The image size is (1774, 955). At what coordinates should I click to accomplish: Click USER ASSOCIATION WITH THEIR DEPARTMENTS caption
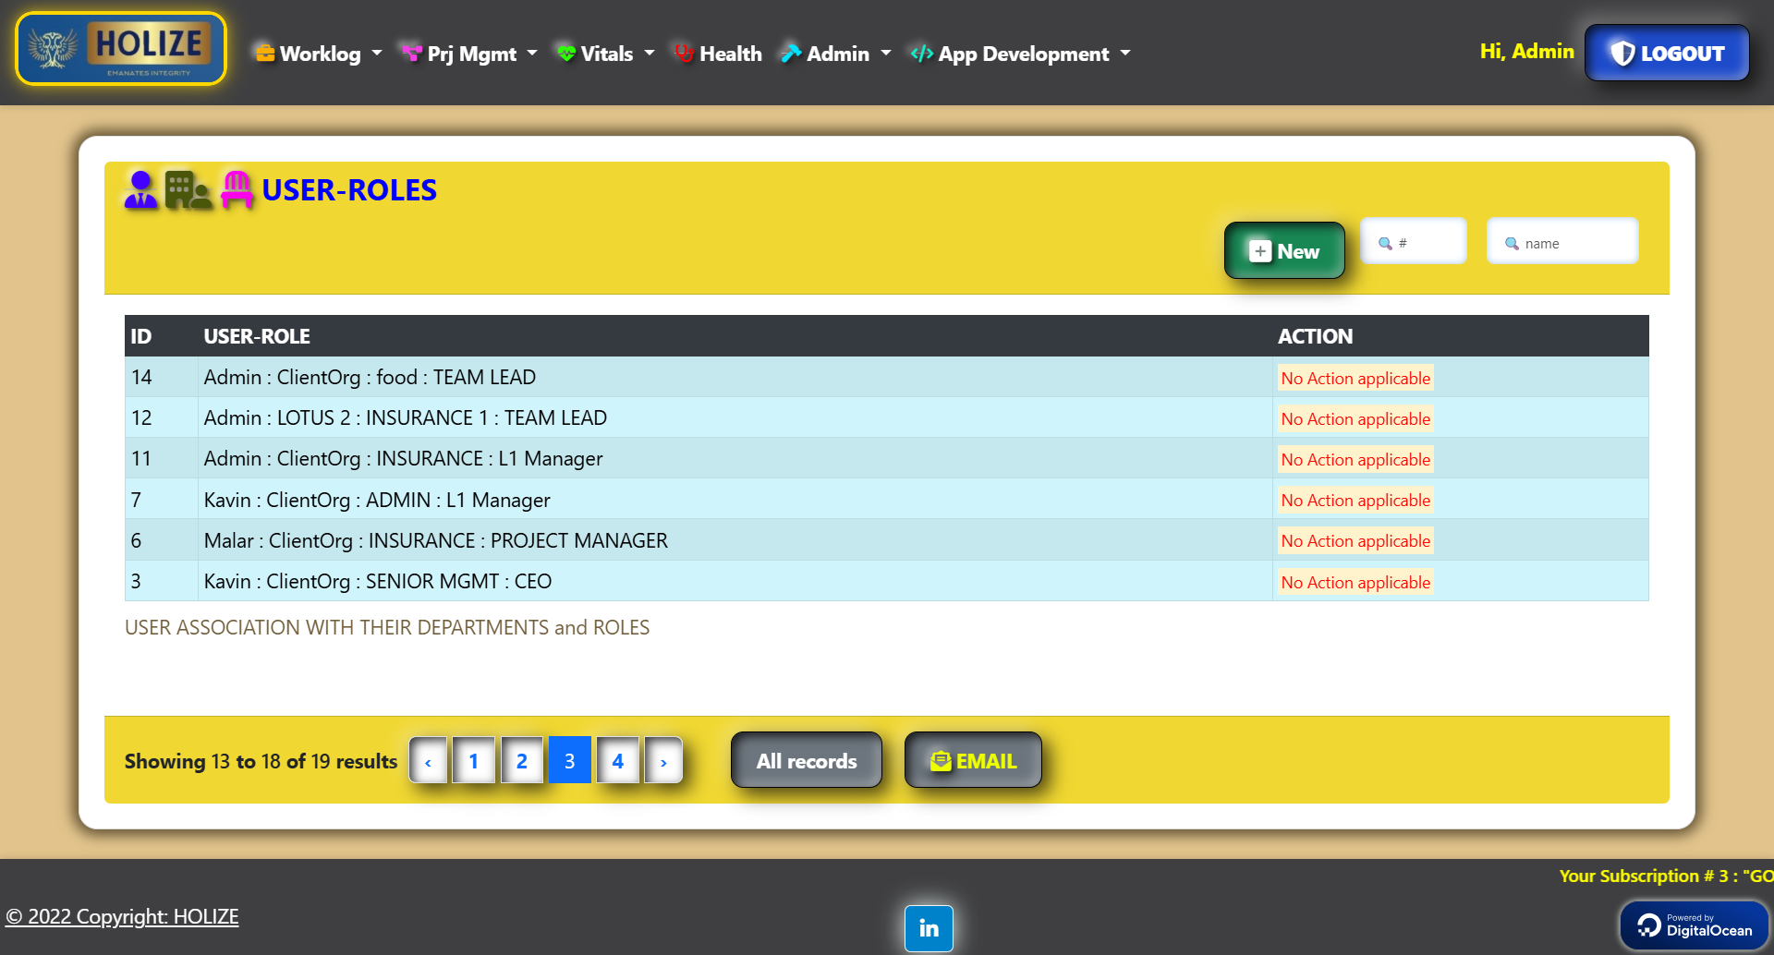click(387, 627)
